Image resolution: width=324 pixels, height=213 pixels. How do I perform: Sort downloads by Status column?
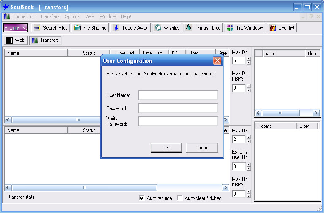[x=89, y=53]
